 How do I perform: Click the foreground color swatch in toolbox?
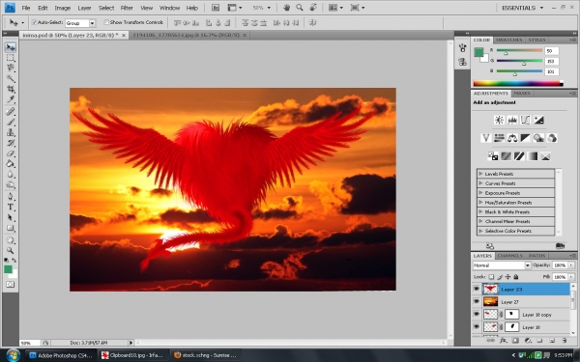(8, 269)
